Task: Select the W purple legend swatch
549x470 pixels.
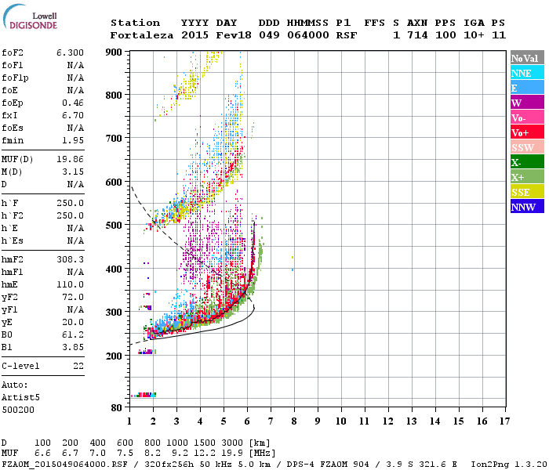Action: pyautogui.click(x=527, y=103)
